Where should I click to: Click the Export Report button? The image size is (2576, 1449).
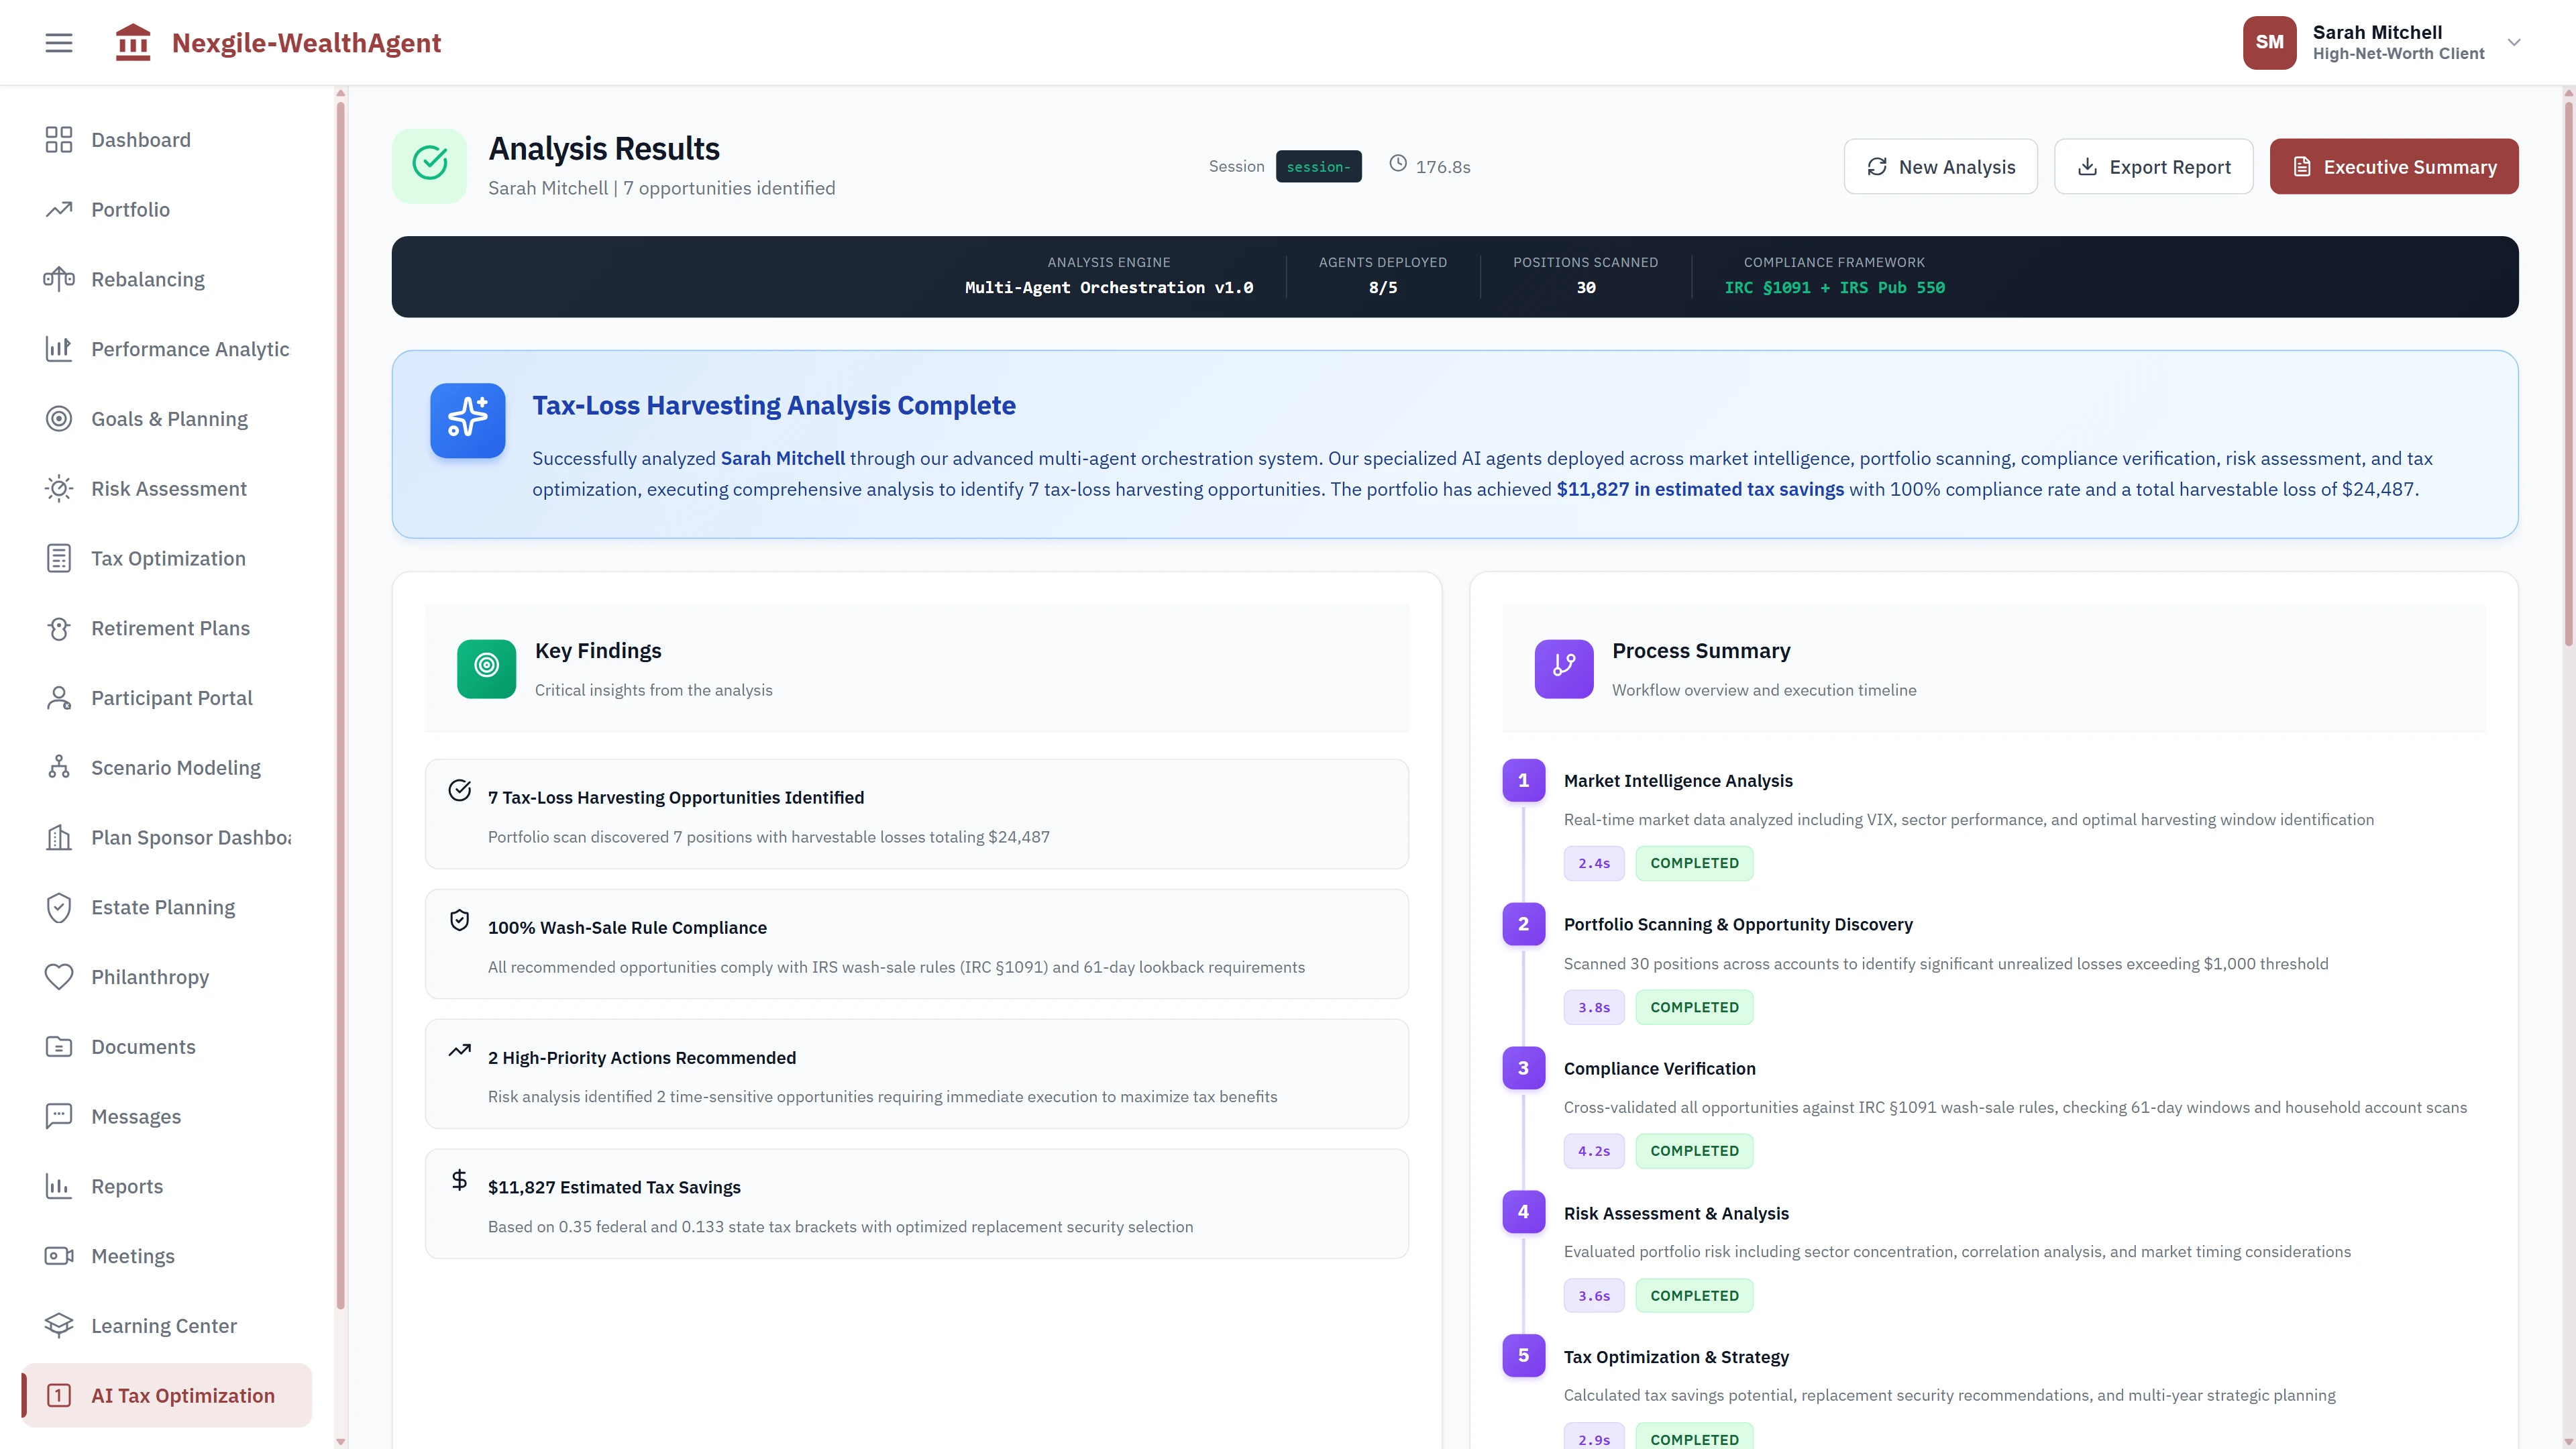click(x=2153, y=166)
